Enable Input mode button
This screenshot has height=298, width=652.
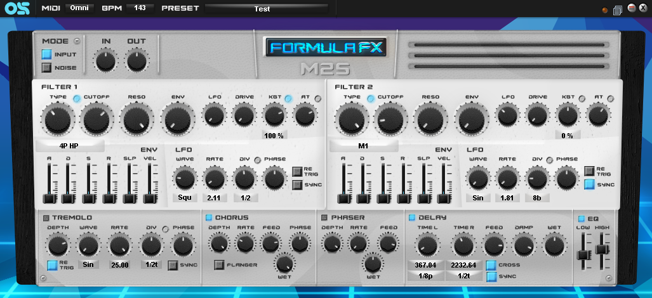point(46,55)
